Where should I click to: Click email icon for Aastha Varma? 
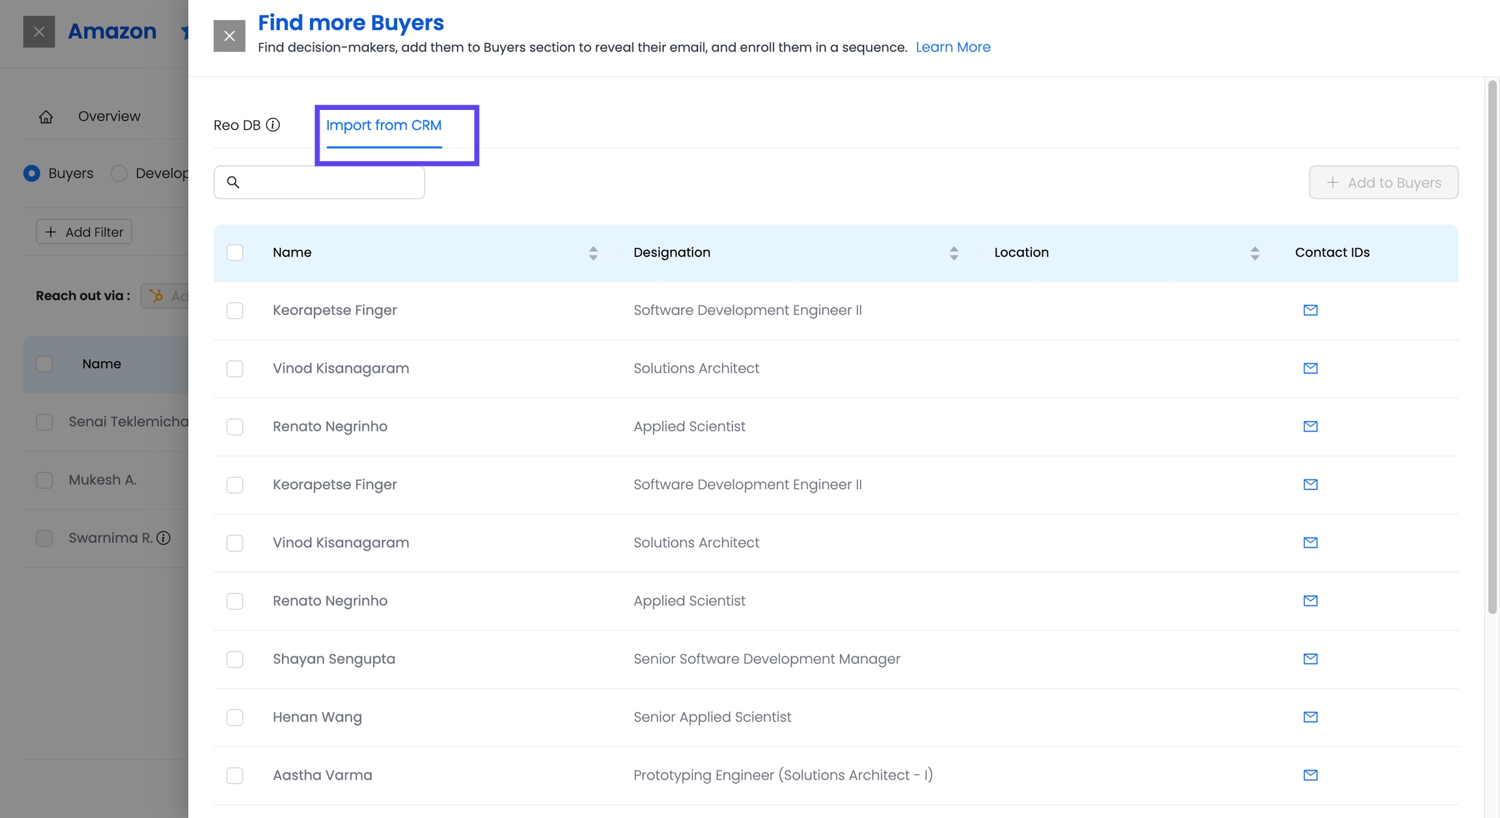point(1310,775)
